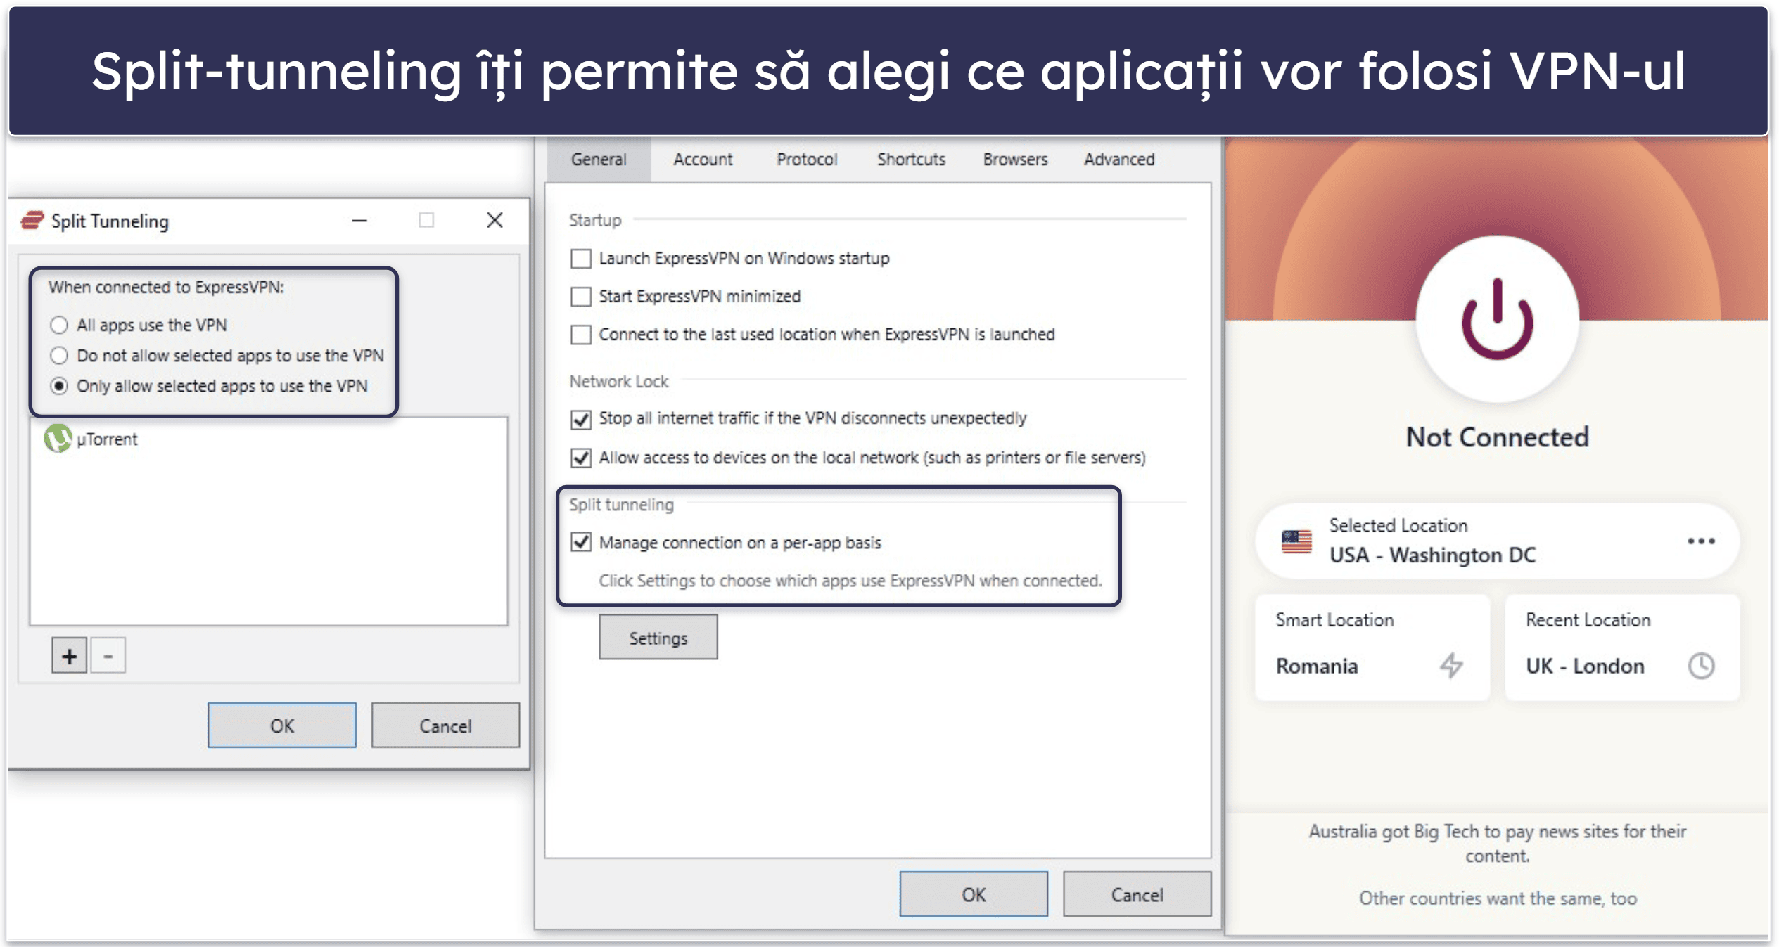Click OK in the Split Tunneling dialog
This screenshot has height=947, width=1779.
pyautogui.click(x=281, y=725)
